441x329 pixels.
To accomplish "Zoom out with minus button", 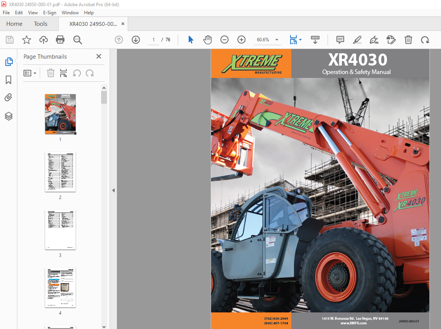I will point(225,40).
